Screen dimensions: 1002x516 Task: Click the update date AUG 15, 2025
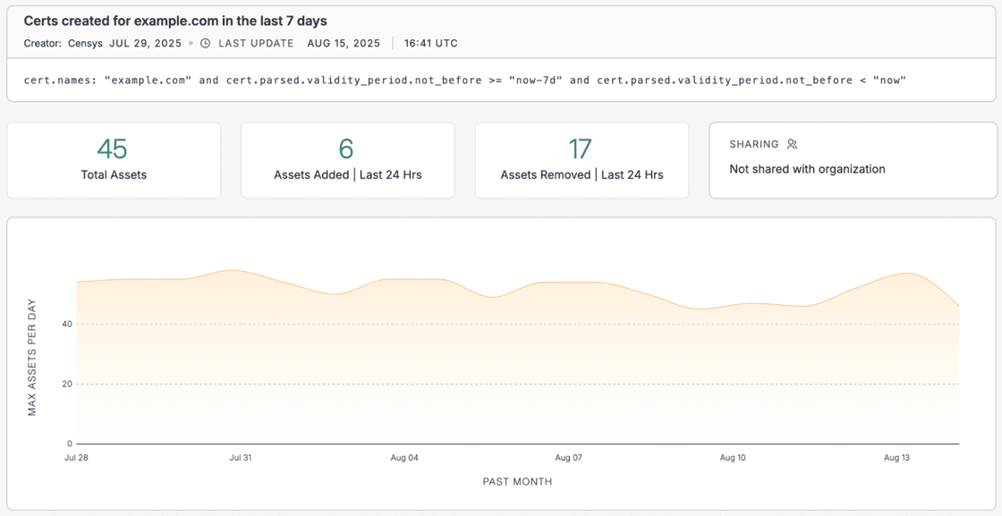coord(344,44)
